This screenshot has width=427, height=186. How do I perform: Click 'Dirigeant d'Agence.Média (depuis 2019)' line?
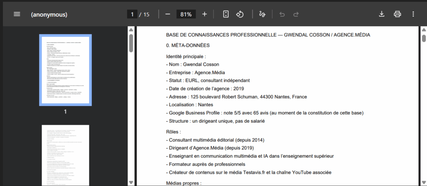tap(210, 148)
